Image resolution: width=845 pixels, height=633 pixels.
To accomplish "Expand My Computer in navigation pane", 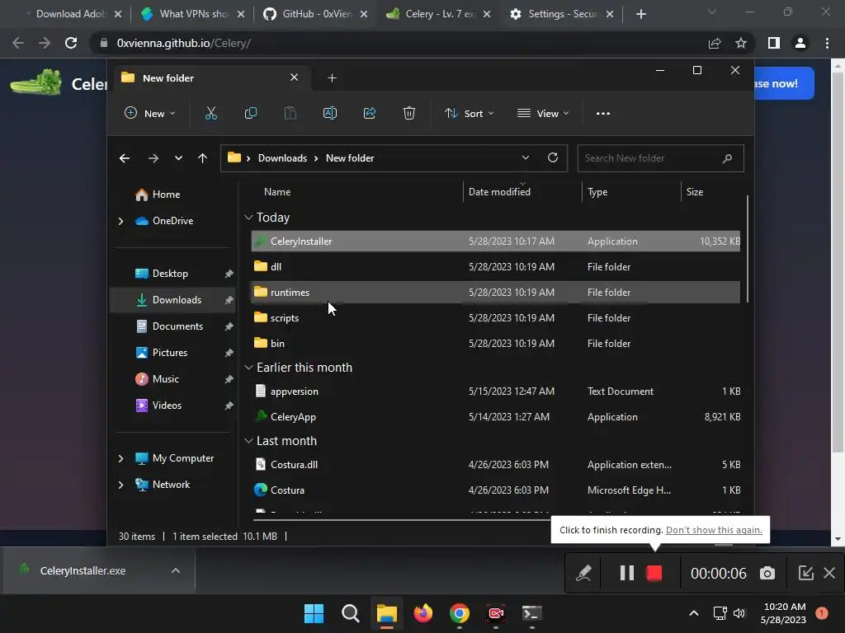I will [x=120, y=458].
